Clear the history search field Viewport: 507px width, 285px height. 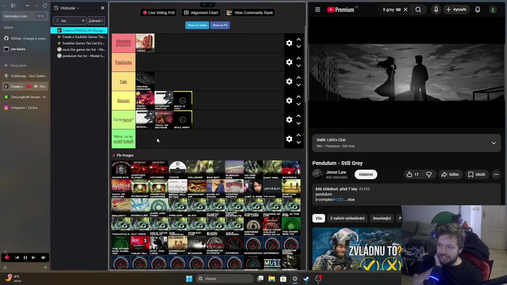(83, 21)
